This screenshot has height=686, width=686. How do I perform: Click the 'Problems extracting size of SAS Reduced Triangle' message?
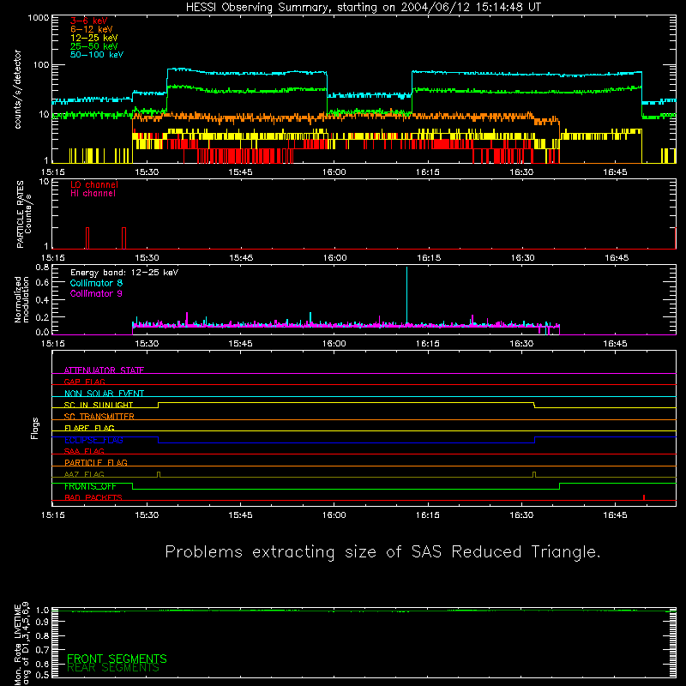coord(382,552)
